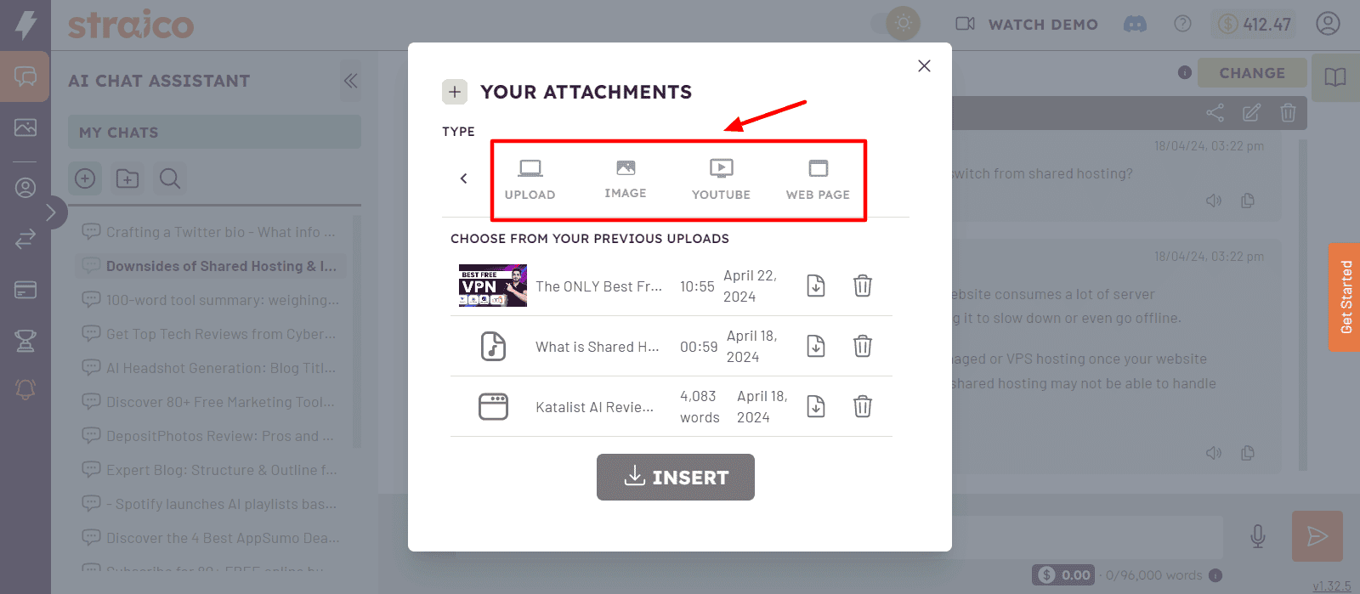Expand the left navigation rail arrow
Image resolution: width=1360 pixels, height=594 pixels.
point(51,212)
